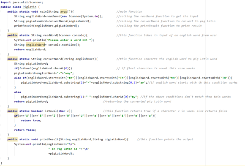Click the //main function comment
The height and width of the screenshot is (166, 245).
coord(129,11)
